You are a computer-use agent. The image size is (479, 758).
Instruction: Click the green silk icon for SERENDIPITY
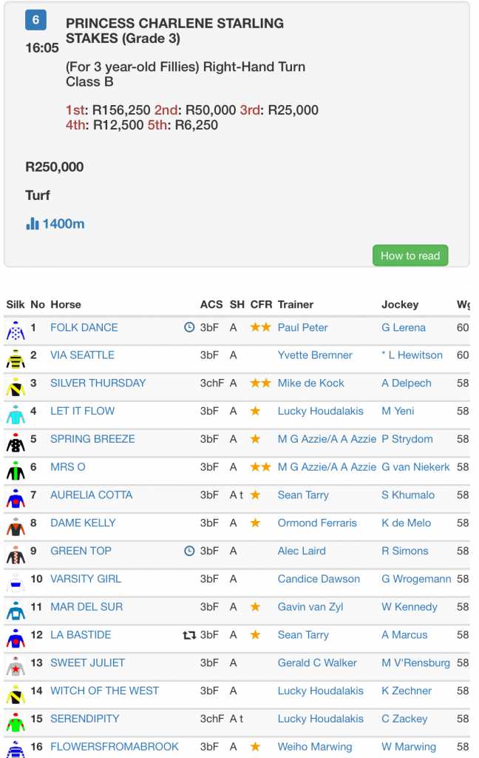[x=16, y=720]
